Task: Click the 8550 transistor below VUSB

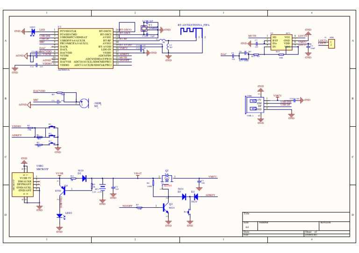Action: point(63,190)
